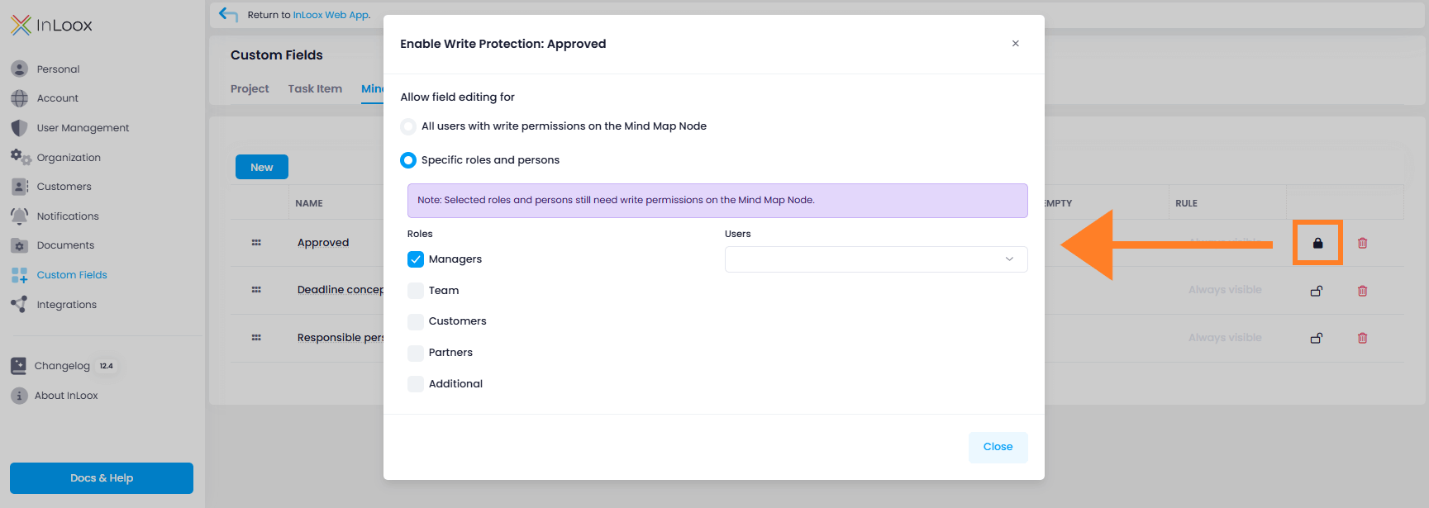
Task: Follow the InLoox Web App link
Action: 331,15
